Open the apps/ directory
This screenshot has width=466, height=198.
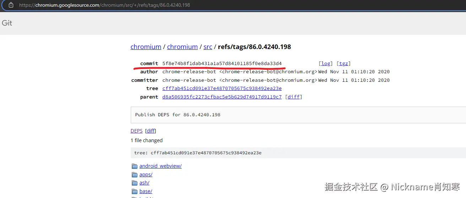tap(146, 175)
